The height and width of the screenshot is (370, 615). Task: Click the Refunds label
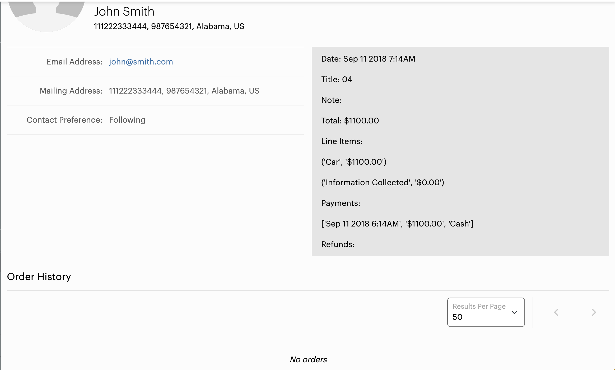(338, 244)
